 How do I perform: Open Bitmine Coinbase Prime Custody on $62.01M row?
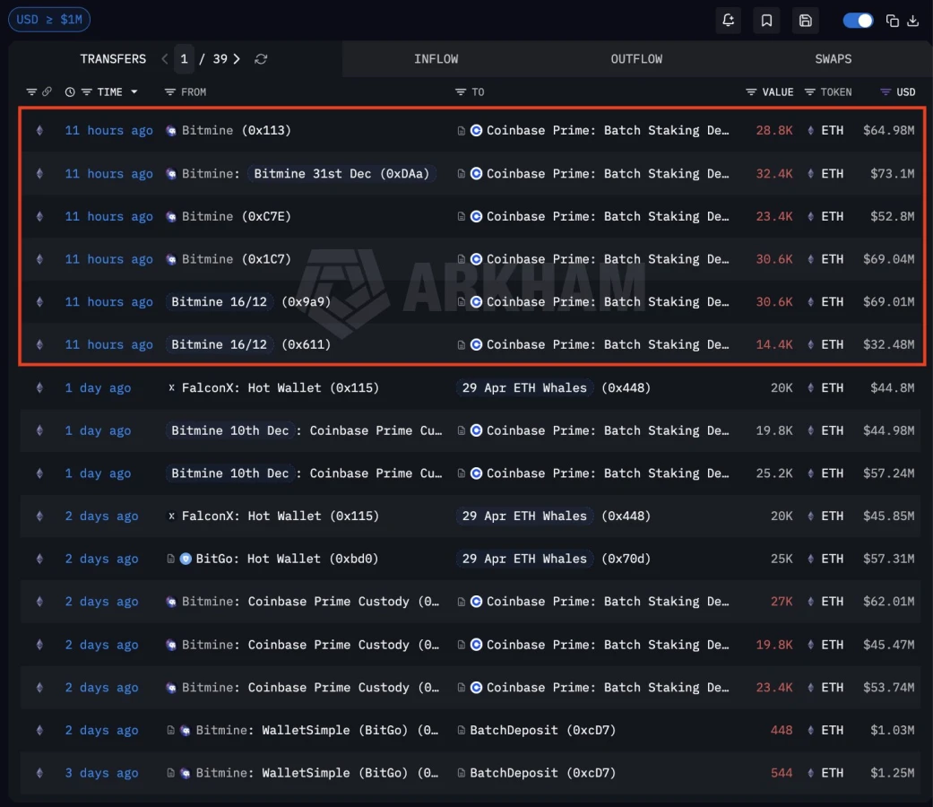point(310,602)
